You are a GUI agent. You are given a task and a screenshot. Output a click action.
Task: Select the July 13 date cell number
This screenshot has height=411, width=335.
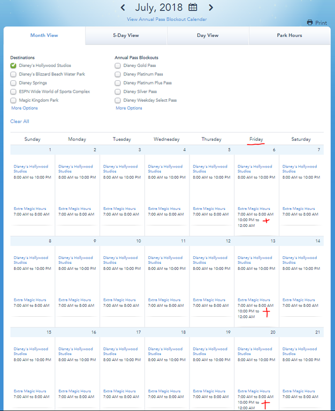point(272,241)
